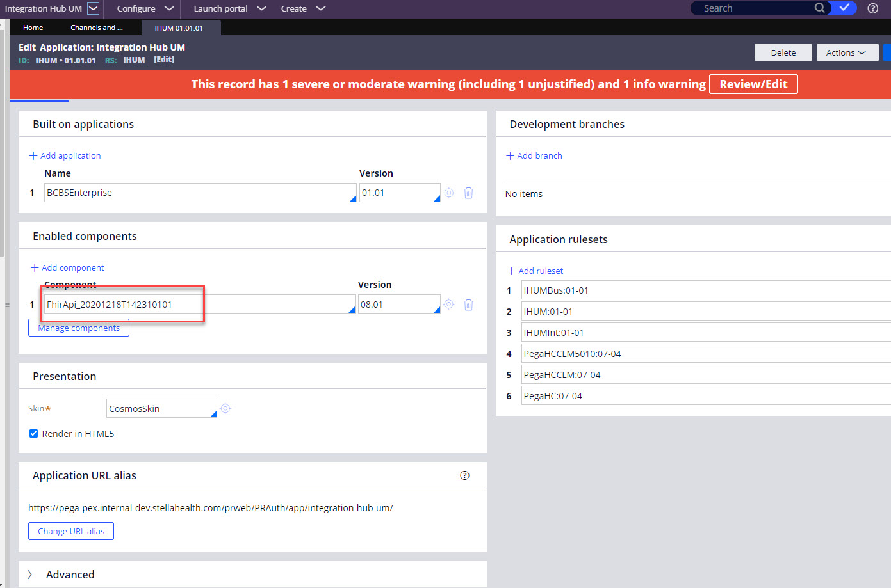Image resolution: width=891 pixels, height=588 pixels.
Task: Open the Configure menu
Action: tap(145, 8)
